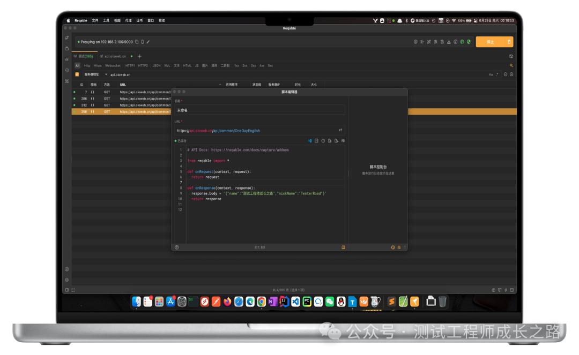Screen dimensions: 579x355
Task: Click the top-right layers icon above search
Action: (511, 56)
